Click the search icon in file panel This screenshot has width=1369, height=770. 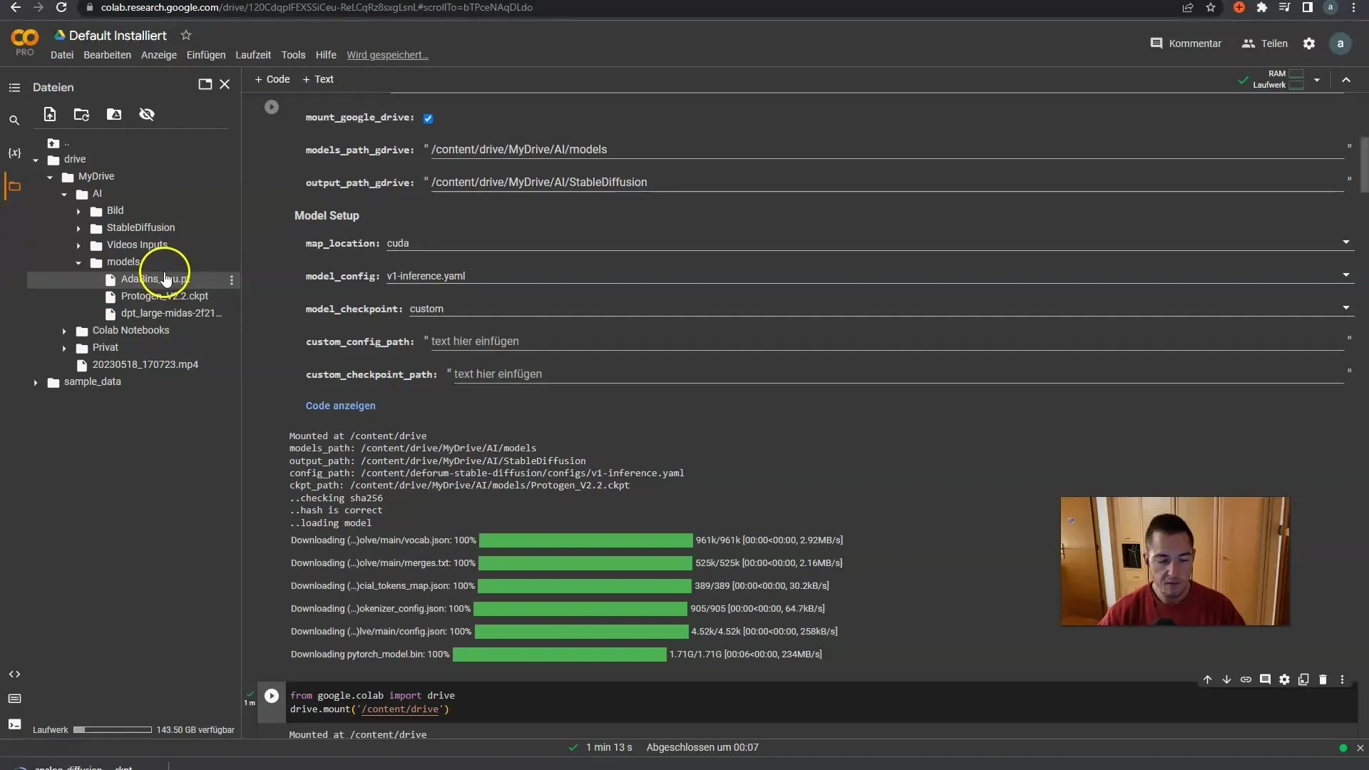click(14, 119)
